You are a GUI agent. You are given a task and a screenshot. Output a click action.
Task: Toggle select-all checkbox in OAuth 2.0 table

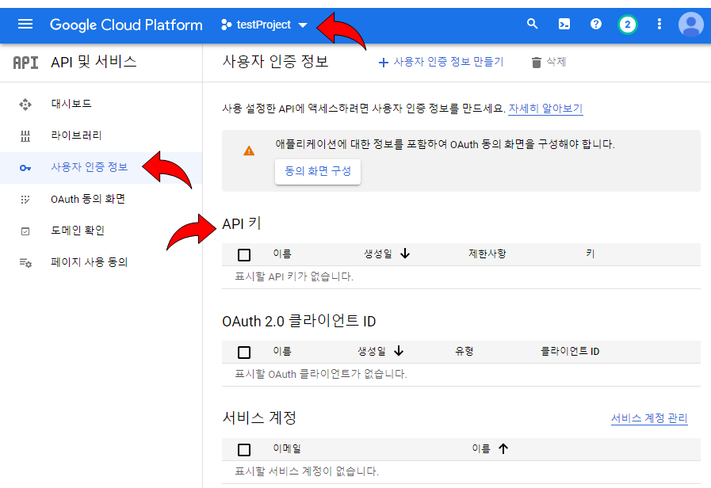pos(244,352)
